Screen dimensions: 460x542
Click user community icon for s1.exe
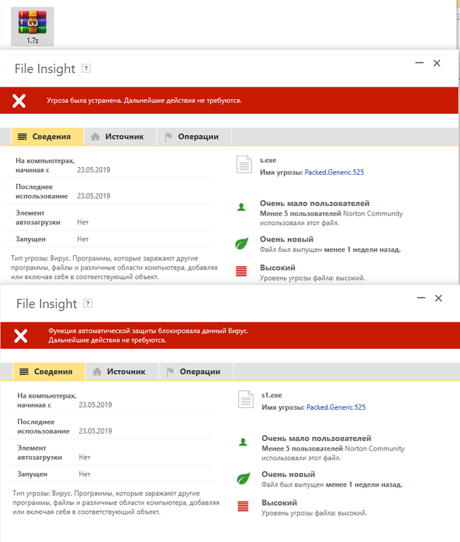tap(243, 442)
